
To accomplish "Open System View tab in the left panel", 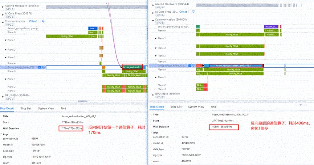I will pos(46,108).
